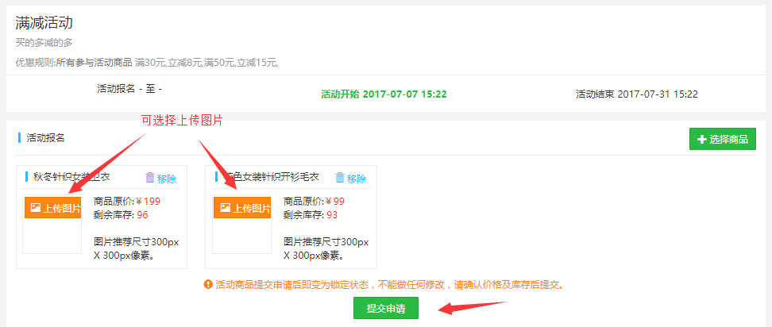Image resolution: width=772 pixels, height=327 pixels.
Task: Upload image for the ¥99 product
Action: pos(243,208)
